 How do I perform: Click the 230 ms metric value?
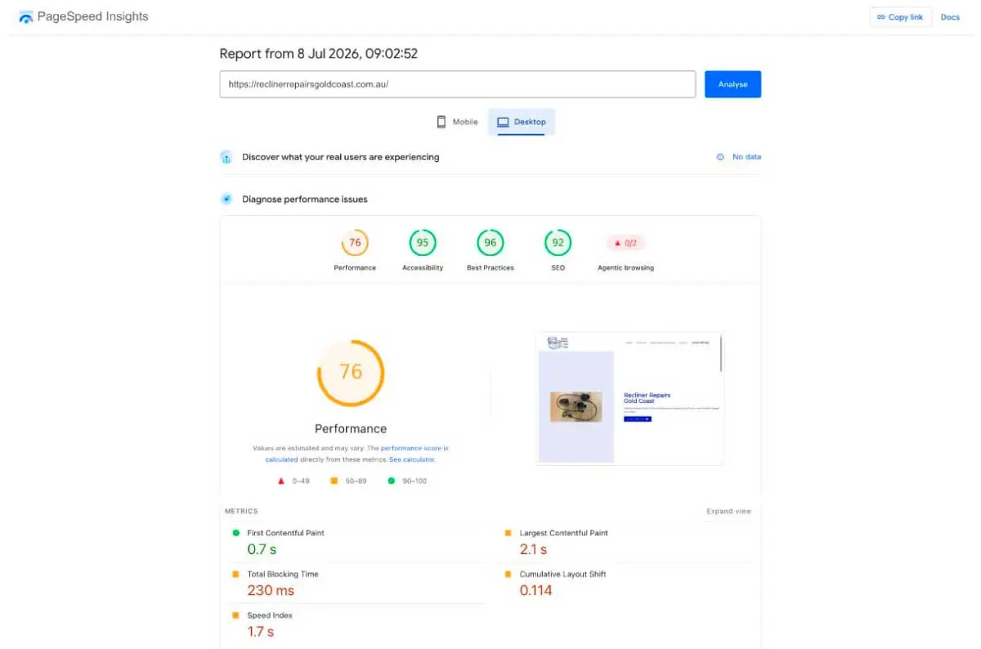coord(271,590)
